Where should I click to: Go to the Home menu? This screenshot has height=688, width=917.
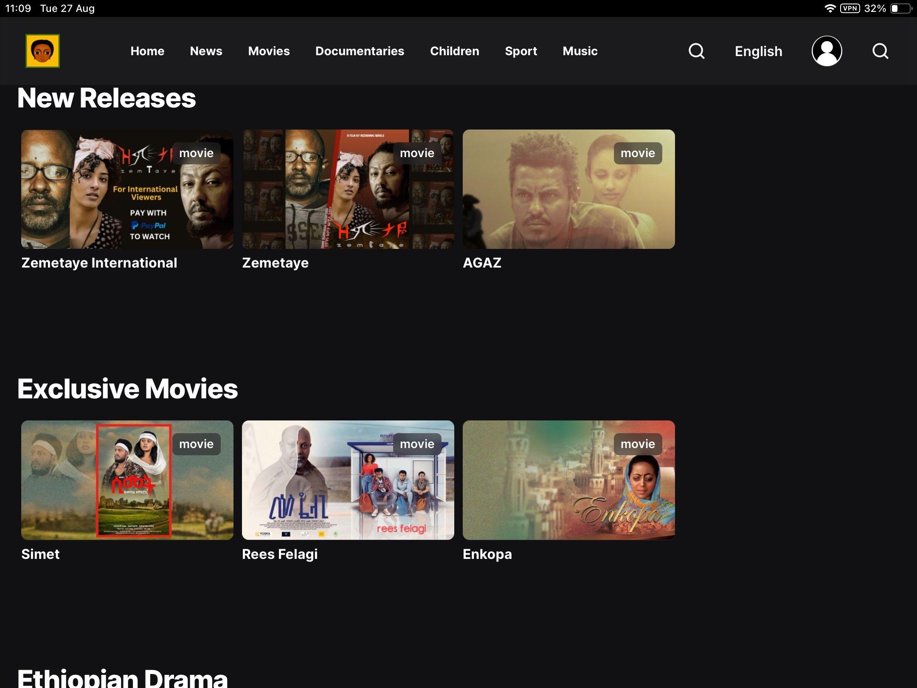[x=147, y=51]
